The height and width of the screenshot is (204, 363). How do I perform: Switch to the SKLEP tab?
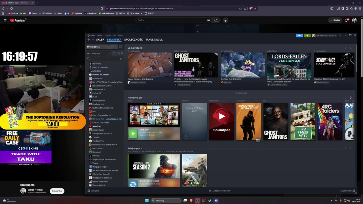coord(100,40)
